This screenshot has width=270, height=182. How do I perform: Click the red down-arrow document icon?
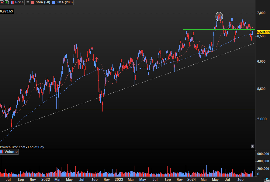[x=2, y=2]
